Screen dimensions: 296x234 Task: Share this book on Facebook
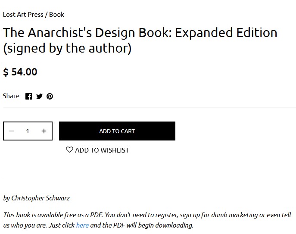(29, 97)
